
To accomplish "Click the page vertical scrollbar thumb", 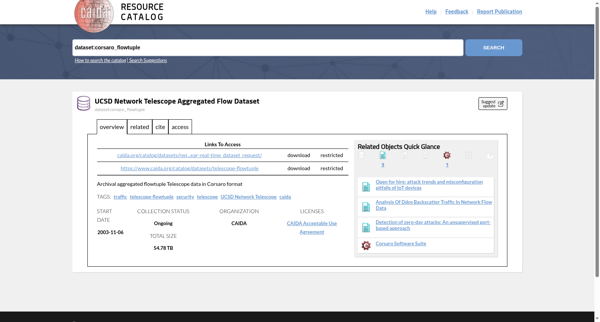I will click(597, 141).
